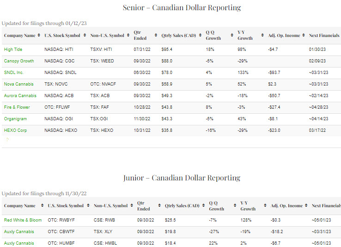
Task: Go to the Aurora Cannabis page
Action: coord(19,96)
